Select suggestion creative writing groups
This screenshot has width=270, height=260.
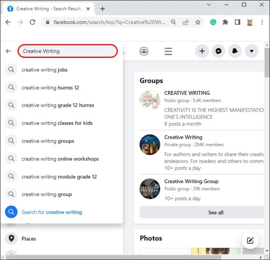62,141
